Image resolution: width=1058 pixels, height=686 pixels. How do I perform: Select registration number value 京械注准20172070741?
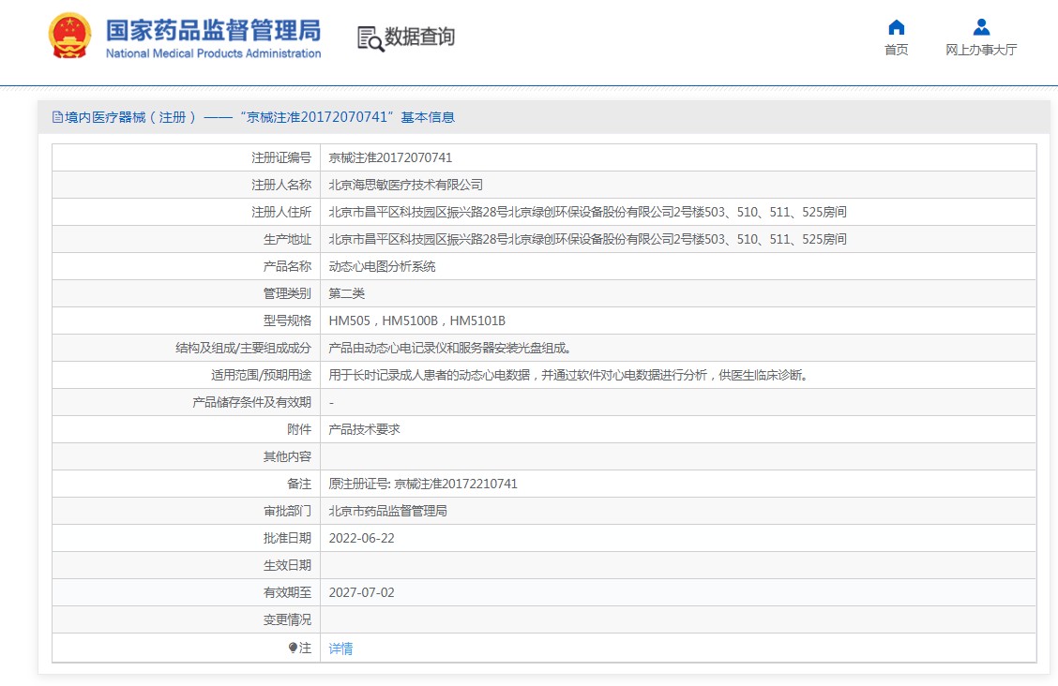coord(390,157)
